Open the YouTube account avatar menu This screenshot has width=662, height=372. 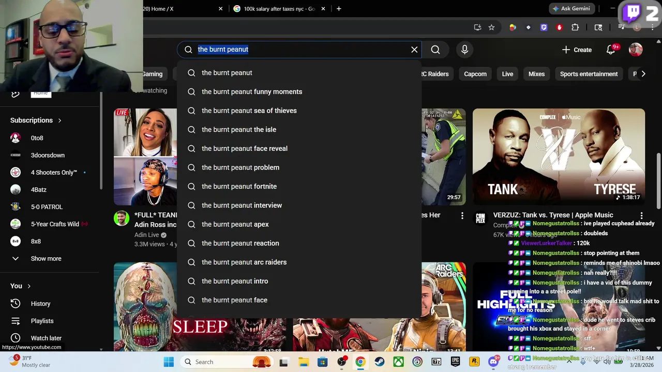[x=636, y=50]
